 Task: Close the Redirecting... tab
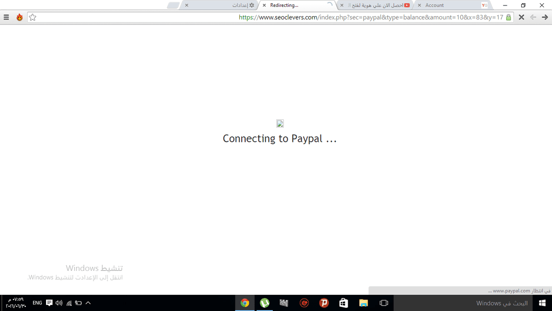tap(264, 6)
